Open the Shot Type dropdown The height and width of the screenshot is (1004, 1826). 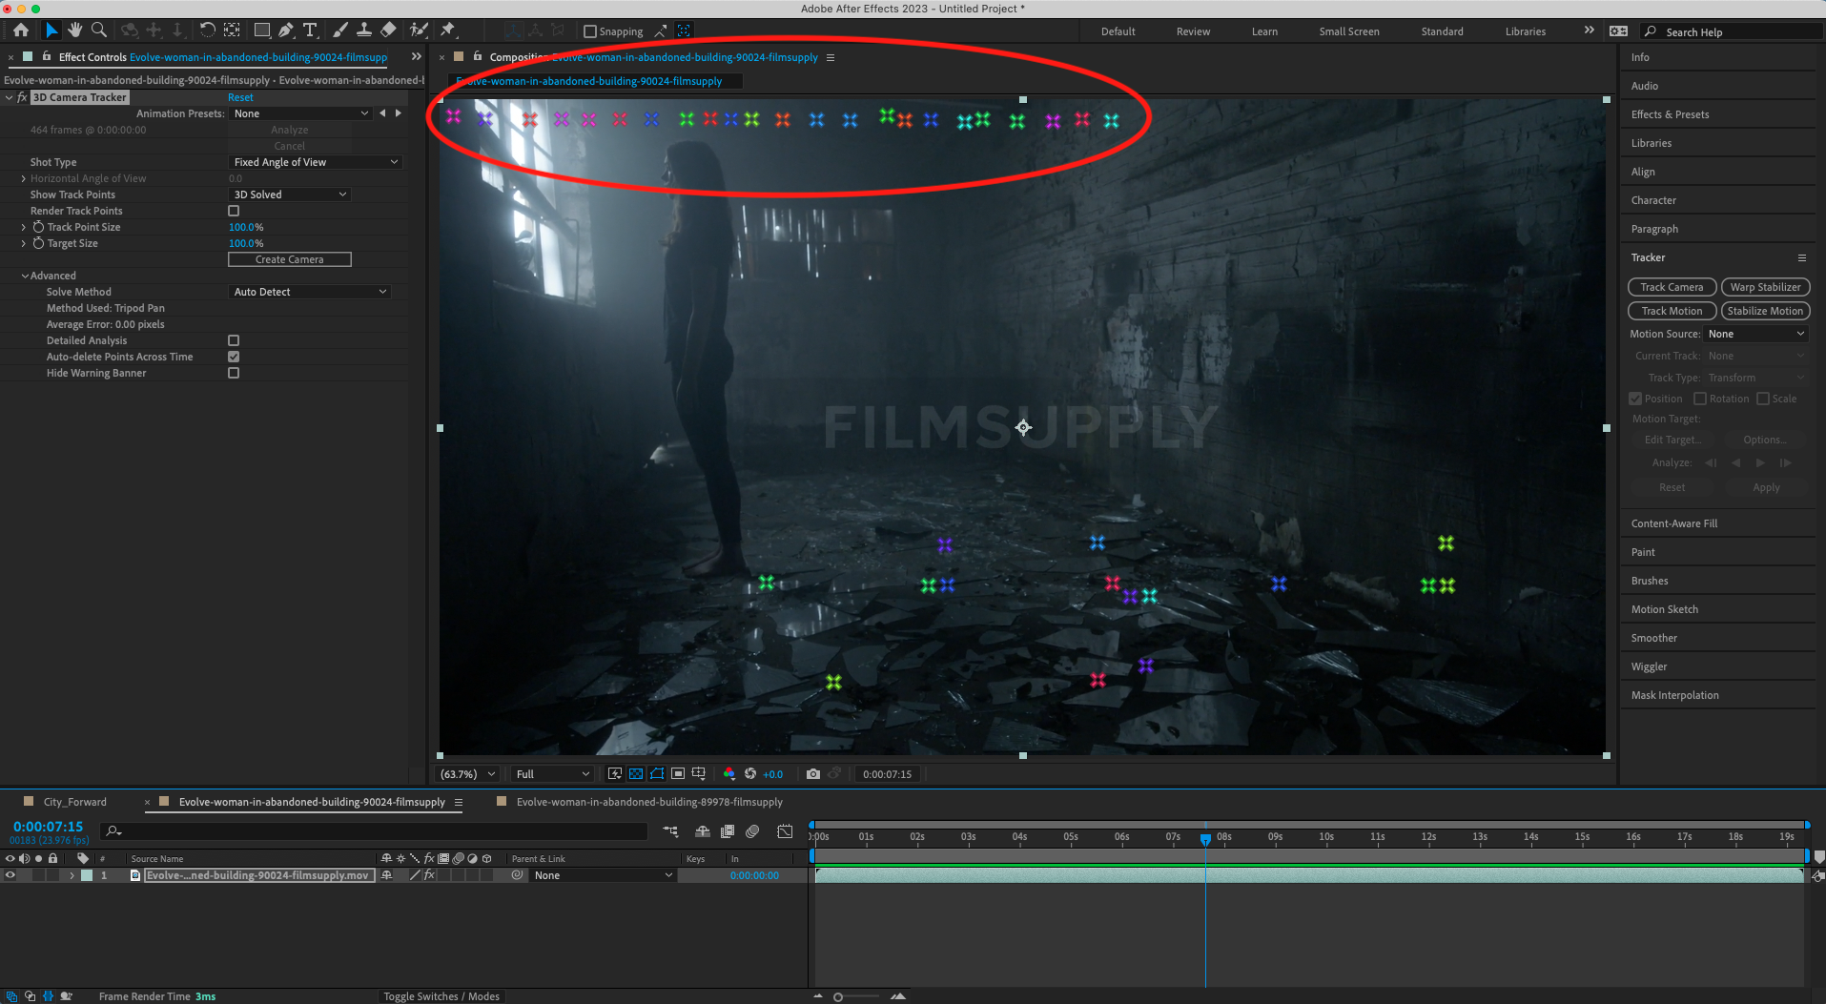pyautogui.click(x=316, y=161)
